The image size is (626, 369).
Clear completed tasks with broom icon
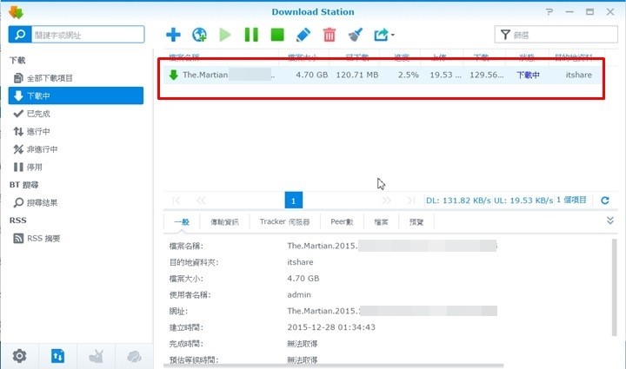tap(356, 35)
